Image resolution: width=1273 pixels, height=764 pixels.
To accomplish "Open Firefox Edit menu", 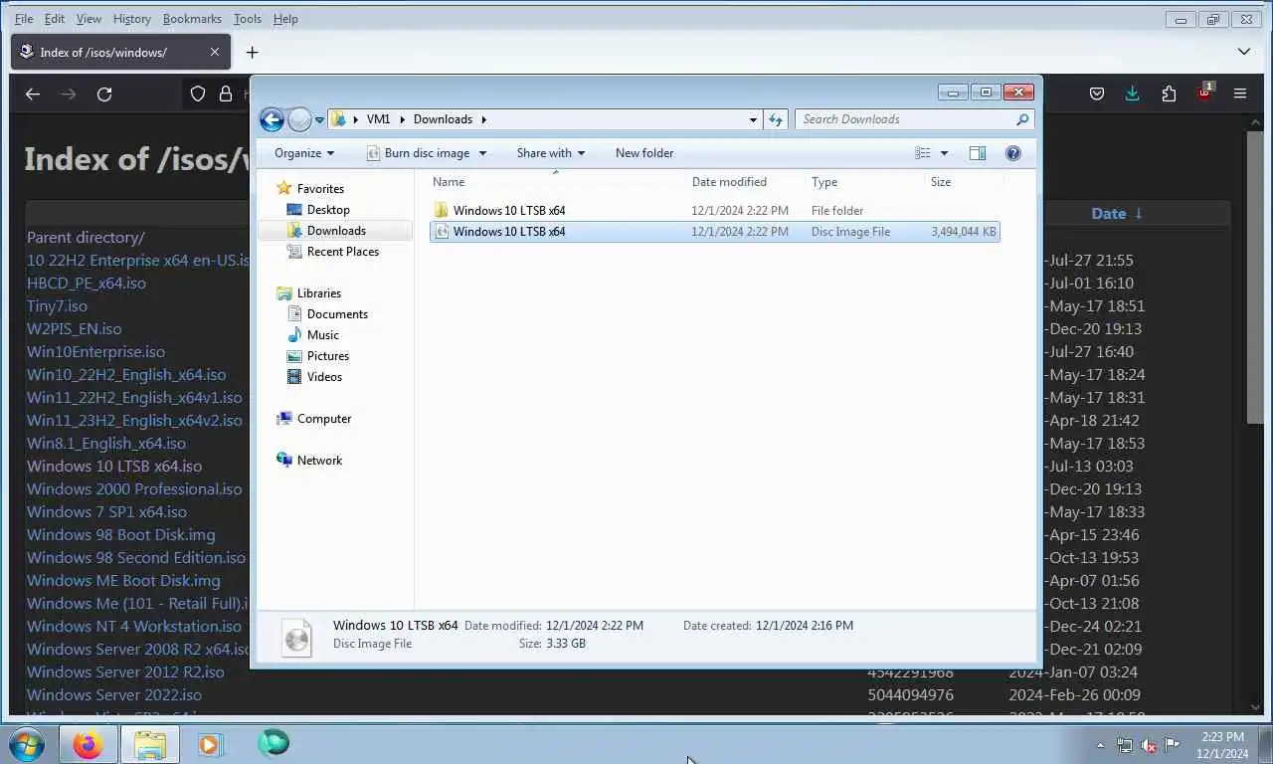I will 55,19.
